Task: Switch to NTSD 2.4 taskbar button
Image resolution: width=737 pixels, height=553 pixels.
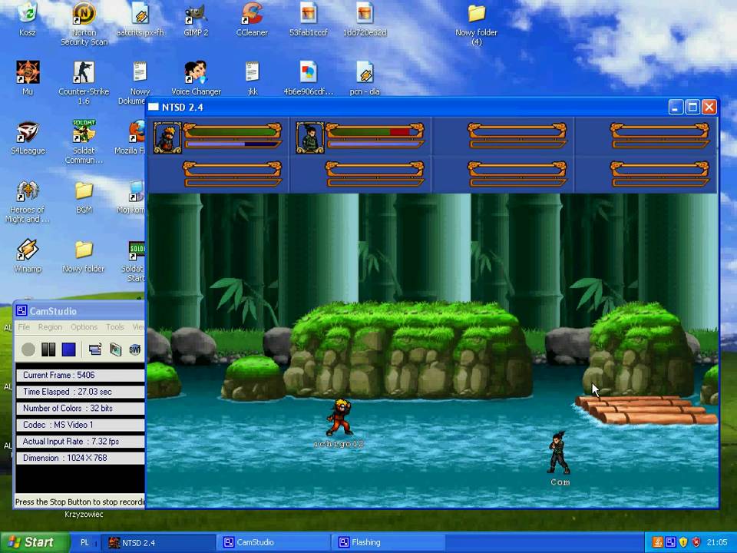Action: (x=160, y=543)
